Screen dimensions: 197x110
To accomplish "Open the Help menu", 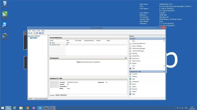I will pos(43,31).
